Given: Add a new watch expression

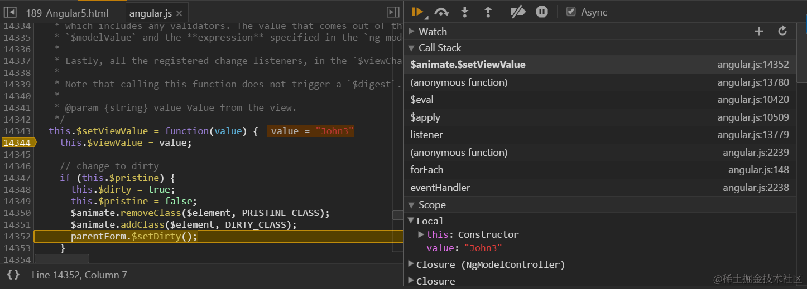Looking at the screenshot, I should pos(759,31).
